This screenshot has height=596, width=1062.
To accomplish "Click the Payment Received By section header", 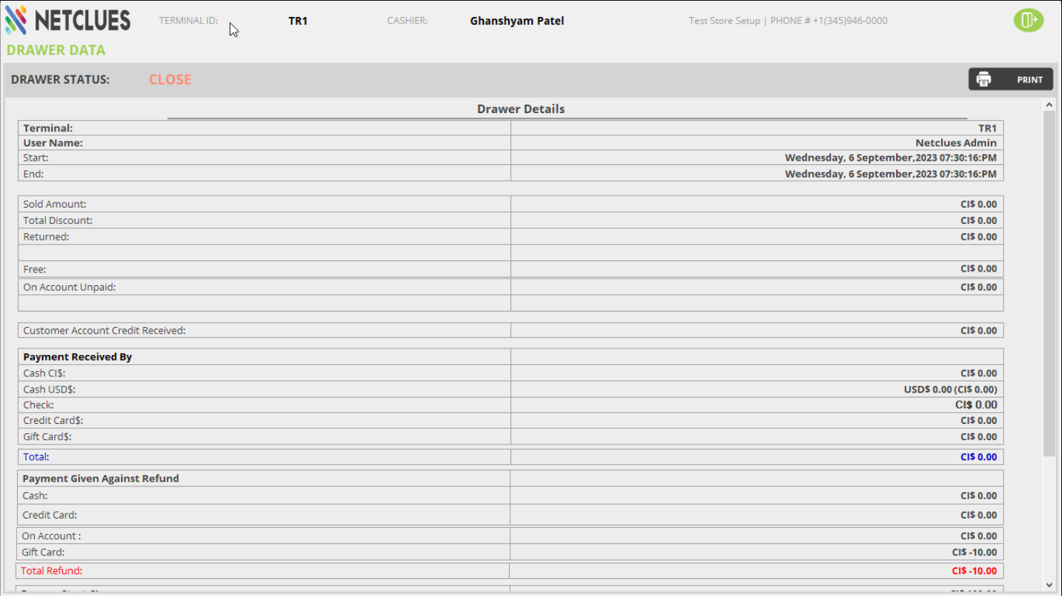I will (x=78, y=357).
